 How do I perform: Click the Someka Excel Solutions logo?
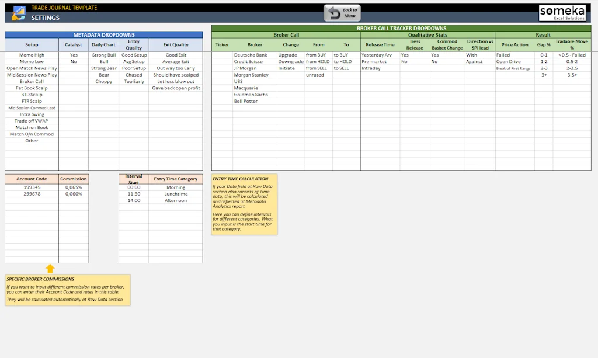[x=562, y=12]
